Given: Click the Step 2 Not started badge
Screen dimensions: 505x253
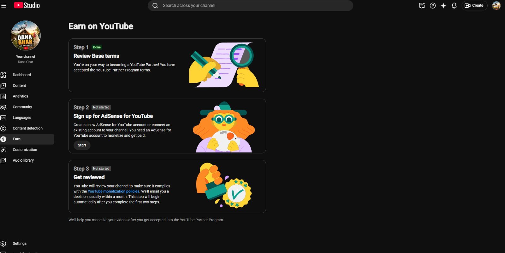Looking at the screenshot, I should [101, 107].
